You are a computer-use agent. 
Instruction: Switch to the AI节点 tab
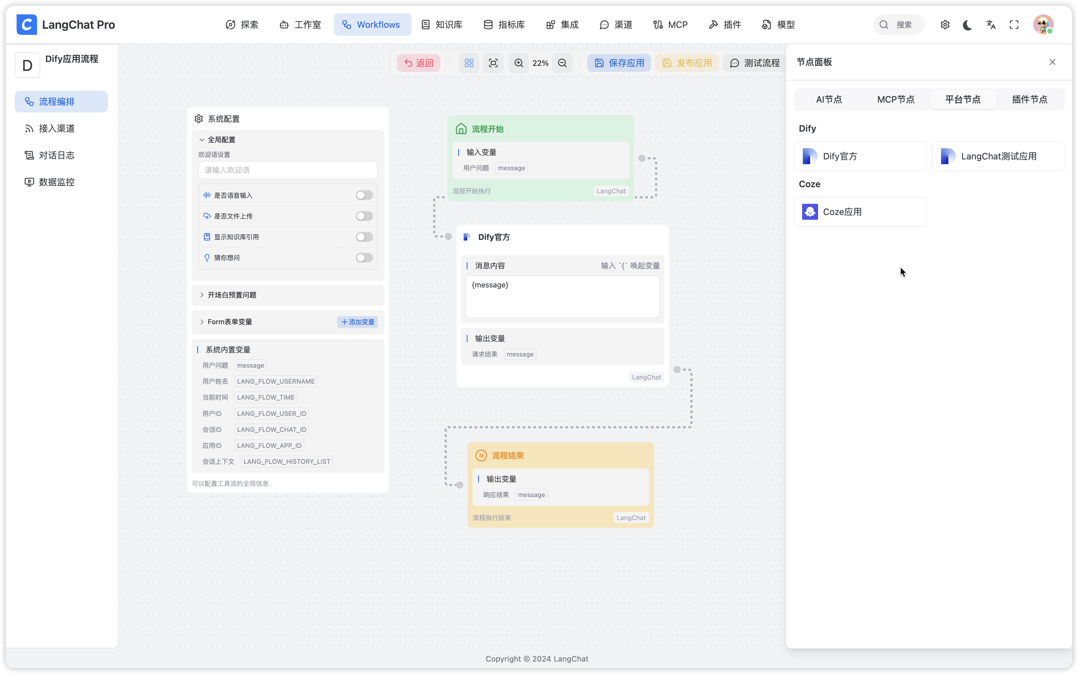pos(829,99)
